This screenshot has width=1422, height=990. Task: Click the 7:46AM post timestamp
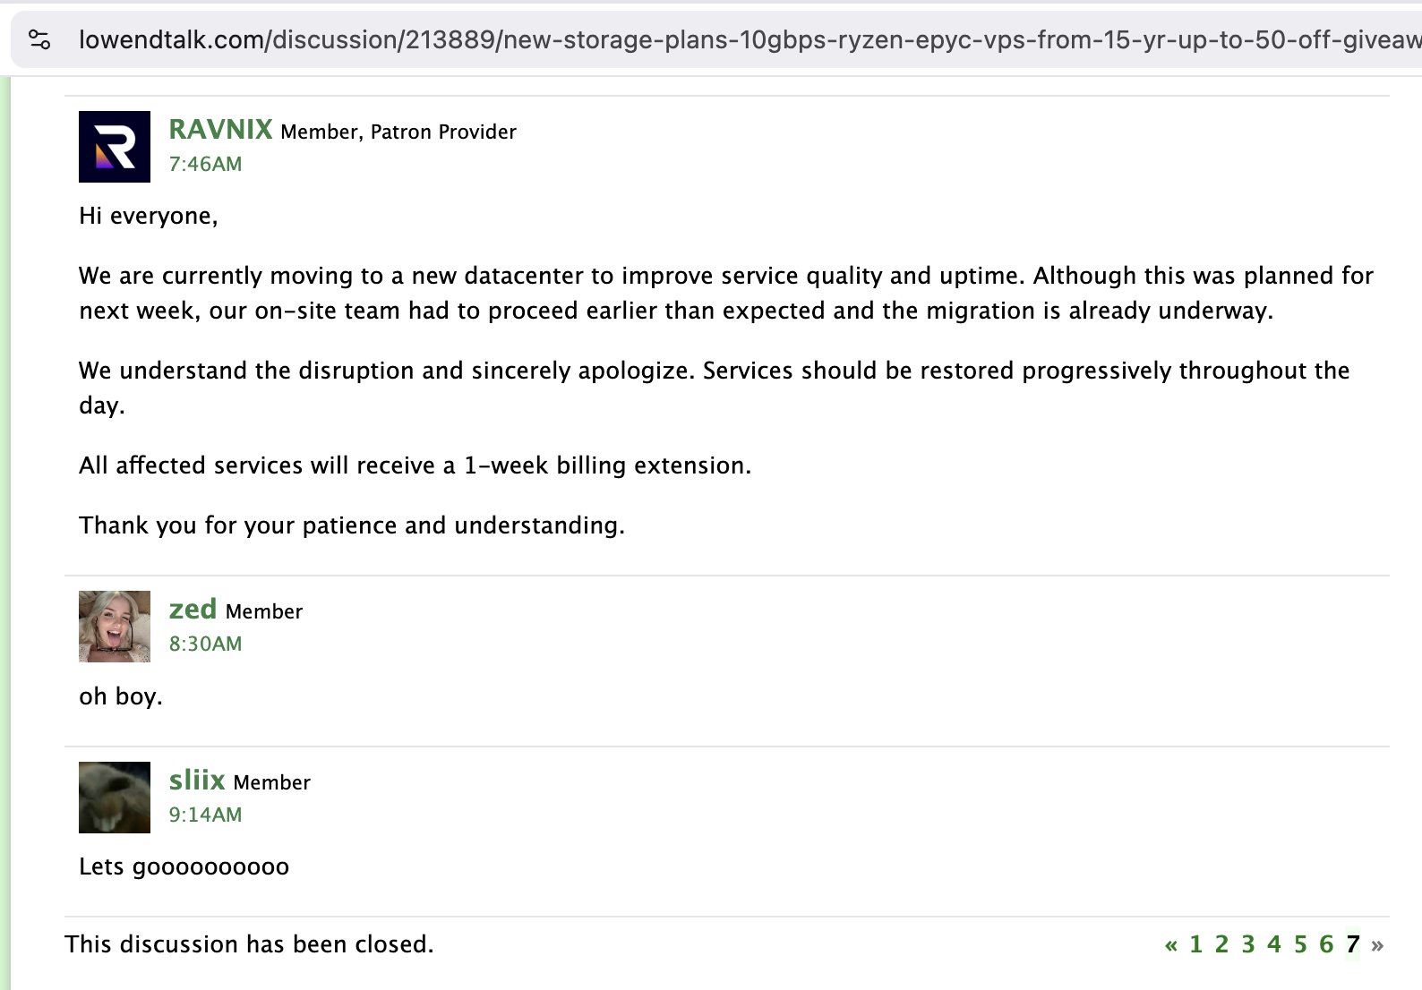pos(205,165)
